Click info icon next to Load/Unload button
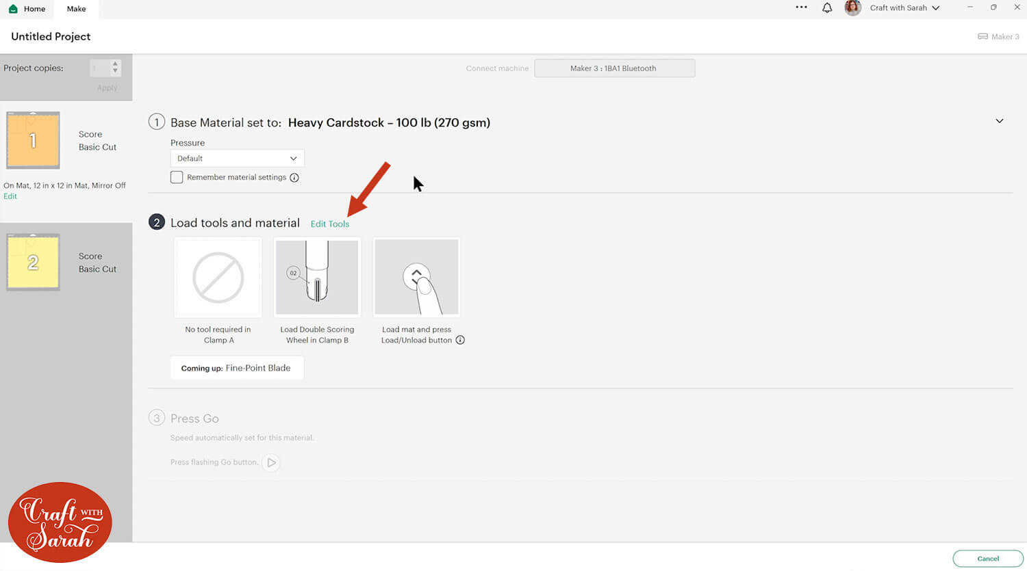This screenshot has height=571, width=1027. 460,340
